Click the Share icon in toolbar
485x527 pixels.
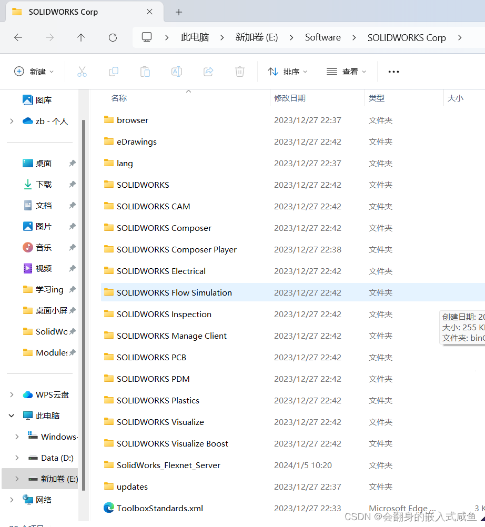point(208,72)
